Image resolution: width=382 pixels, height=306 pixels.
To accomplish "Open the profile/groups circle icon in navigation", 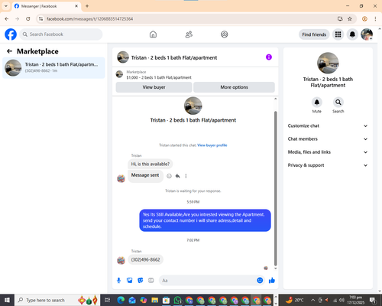I will click(x=225, y=34).
